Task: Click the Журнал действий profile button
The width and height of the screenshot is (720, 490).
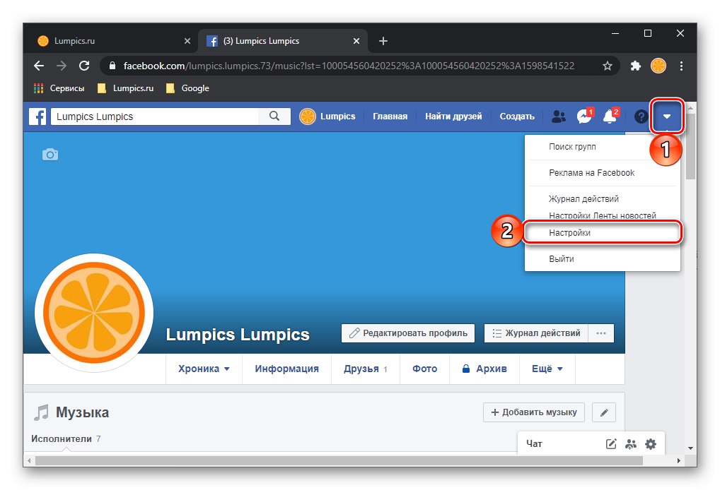Action: [x=536, y=333]
